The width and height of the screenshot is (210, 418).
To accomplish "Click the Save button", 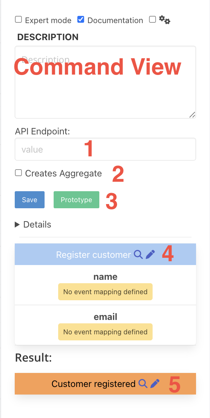I will pyautogui.click(x=29, y=200).
